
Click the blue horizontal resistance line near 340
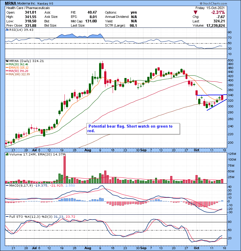(x=212, y=95)
